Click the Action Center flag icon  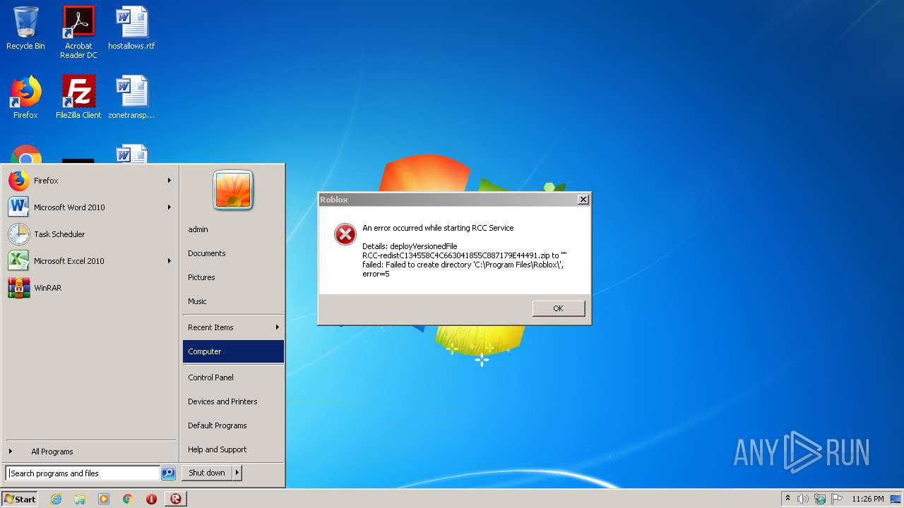(837, 499)
